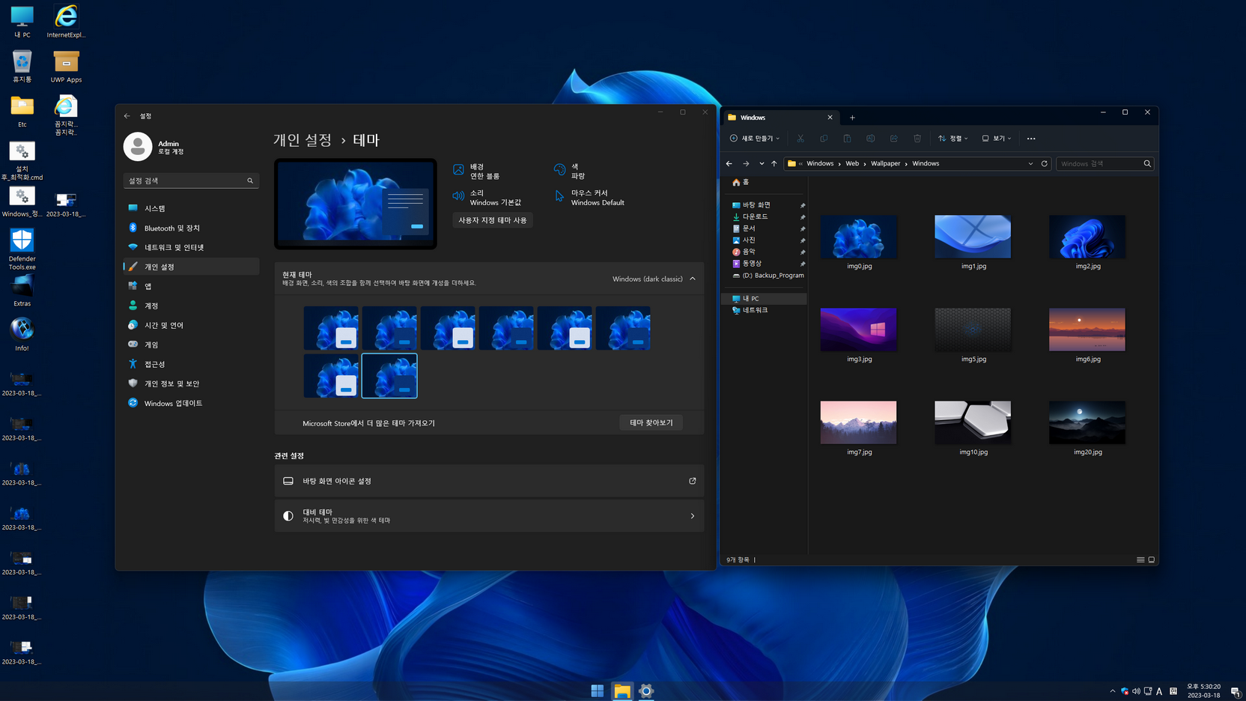The image size is (1246, 701).
Task: Open 바탕 화면 아이콘 설정 link row
Action: coord(489,481)
